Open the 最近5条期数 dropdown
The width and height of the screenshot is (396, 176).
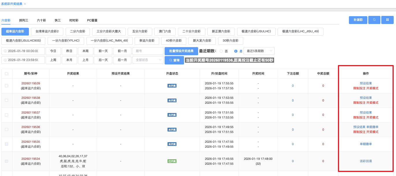(259, 51)
